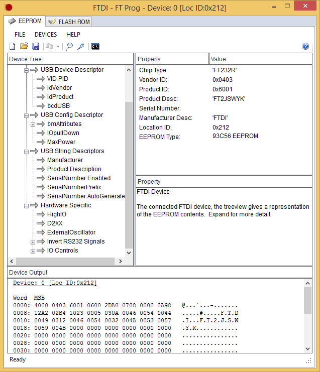The image size is (320, 372).
Task: Click the Property column header
Action: (172, 59)
